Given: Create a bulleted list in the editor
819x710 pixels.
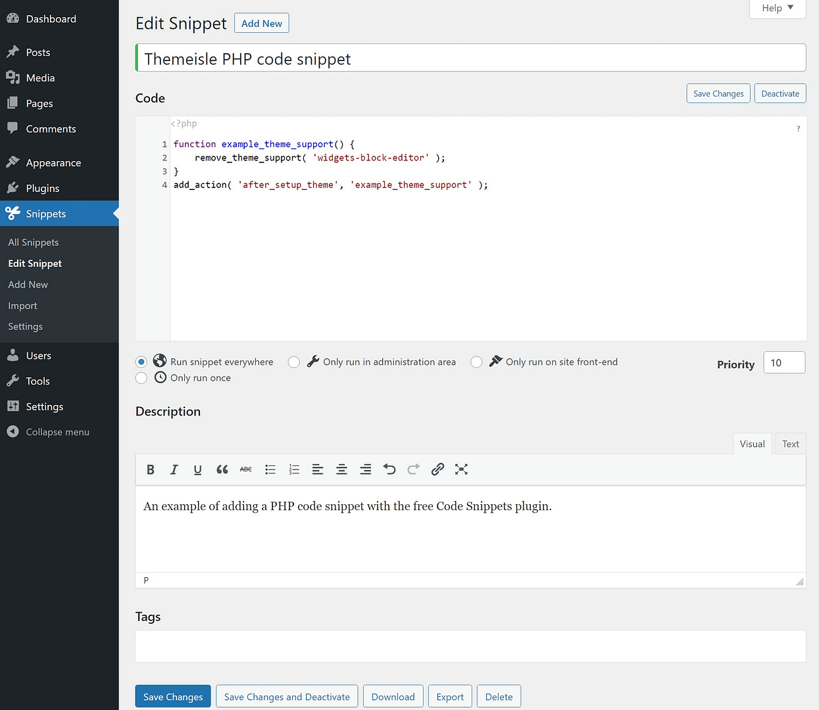Looking at the screenshot, I should tap(270, 469).
